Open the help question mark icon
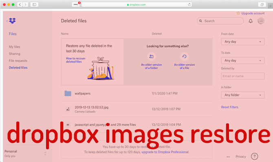The height and width of the screenshot is (162, 273). (x=254, y=156)
